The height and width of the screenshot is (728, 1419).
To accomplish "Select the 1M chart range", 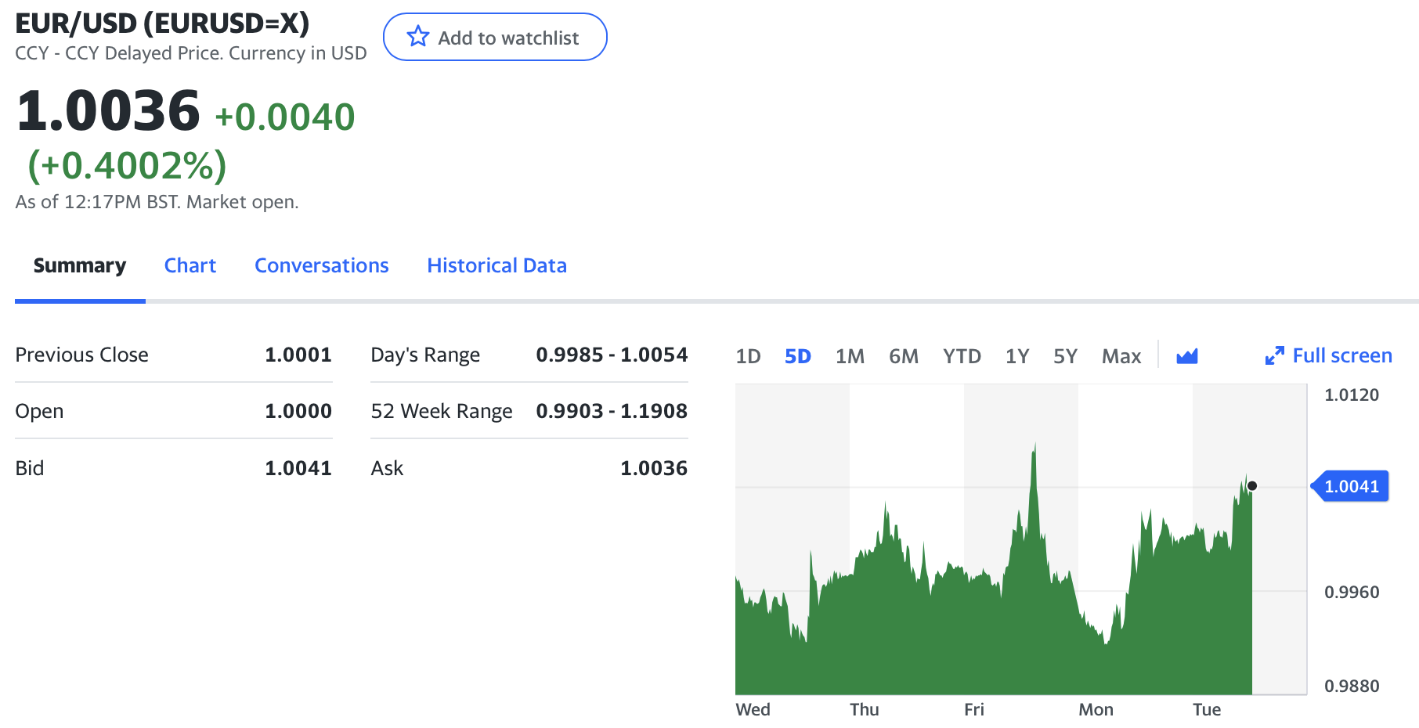I will (x=850, y=356).
